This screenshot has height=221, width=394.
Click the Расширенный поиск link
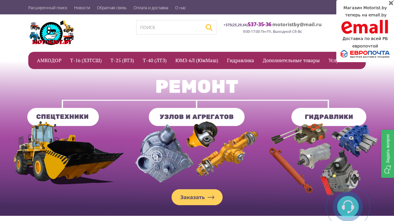click(48, 8)
